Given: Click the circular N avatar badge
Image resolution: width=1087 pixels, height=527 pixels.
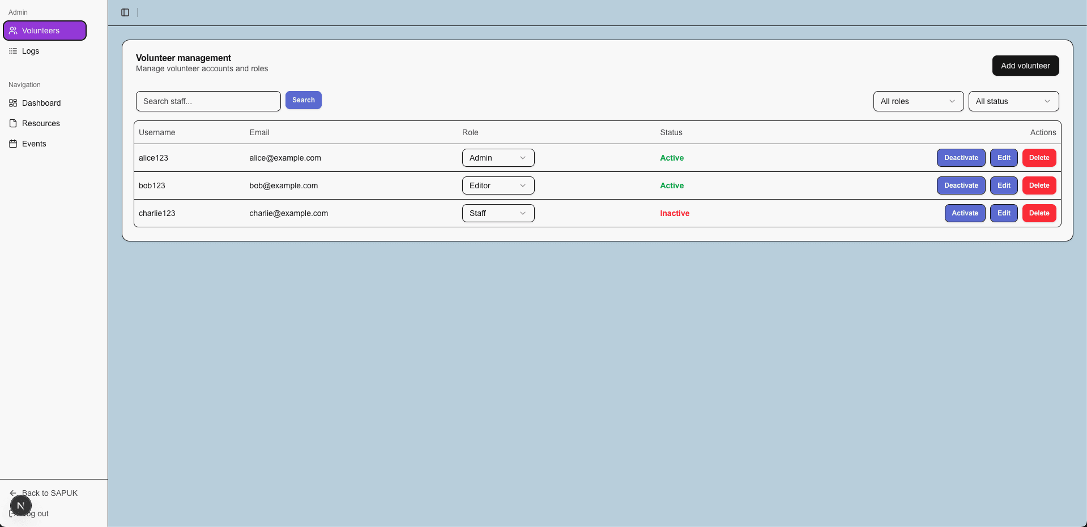Looking at the screenshot, I should pos(21,505).
